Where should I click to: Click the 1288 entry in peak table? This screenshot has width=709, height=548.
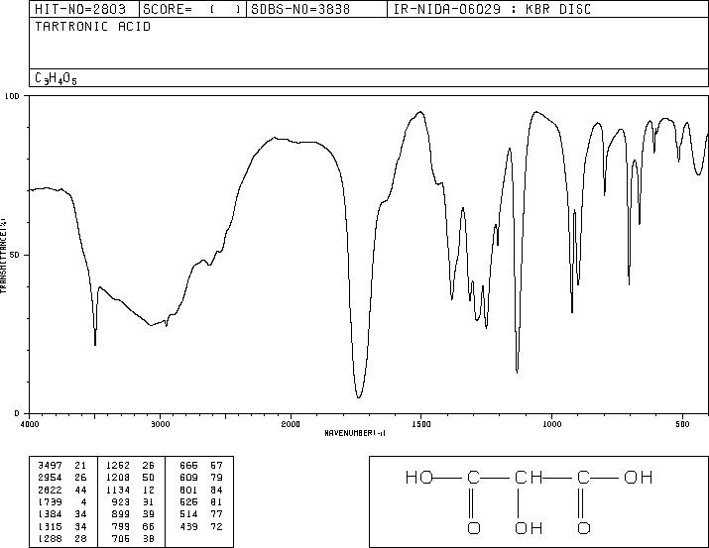tap(50, 539)
